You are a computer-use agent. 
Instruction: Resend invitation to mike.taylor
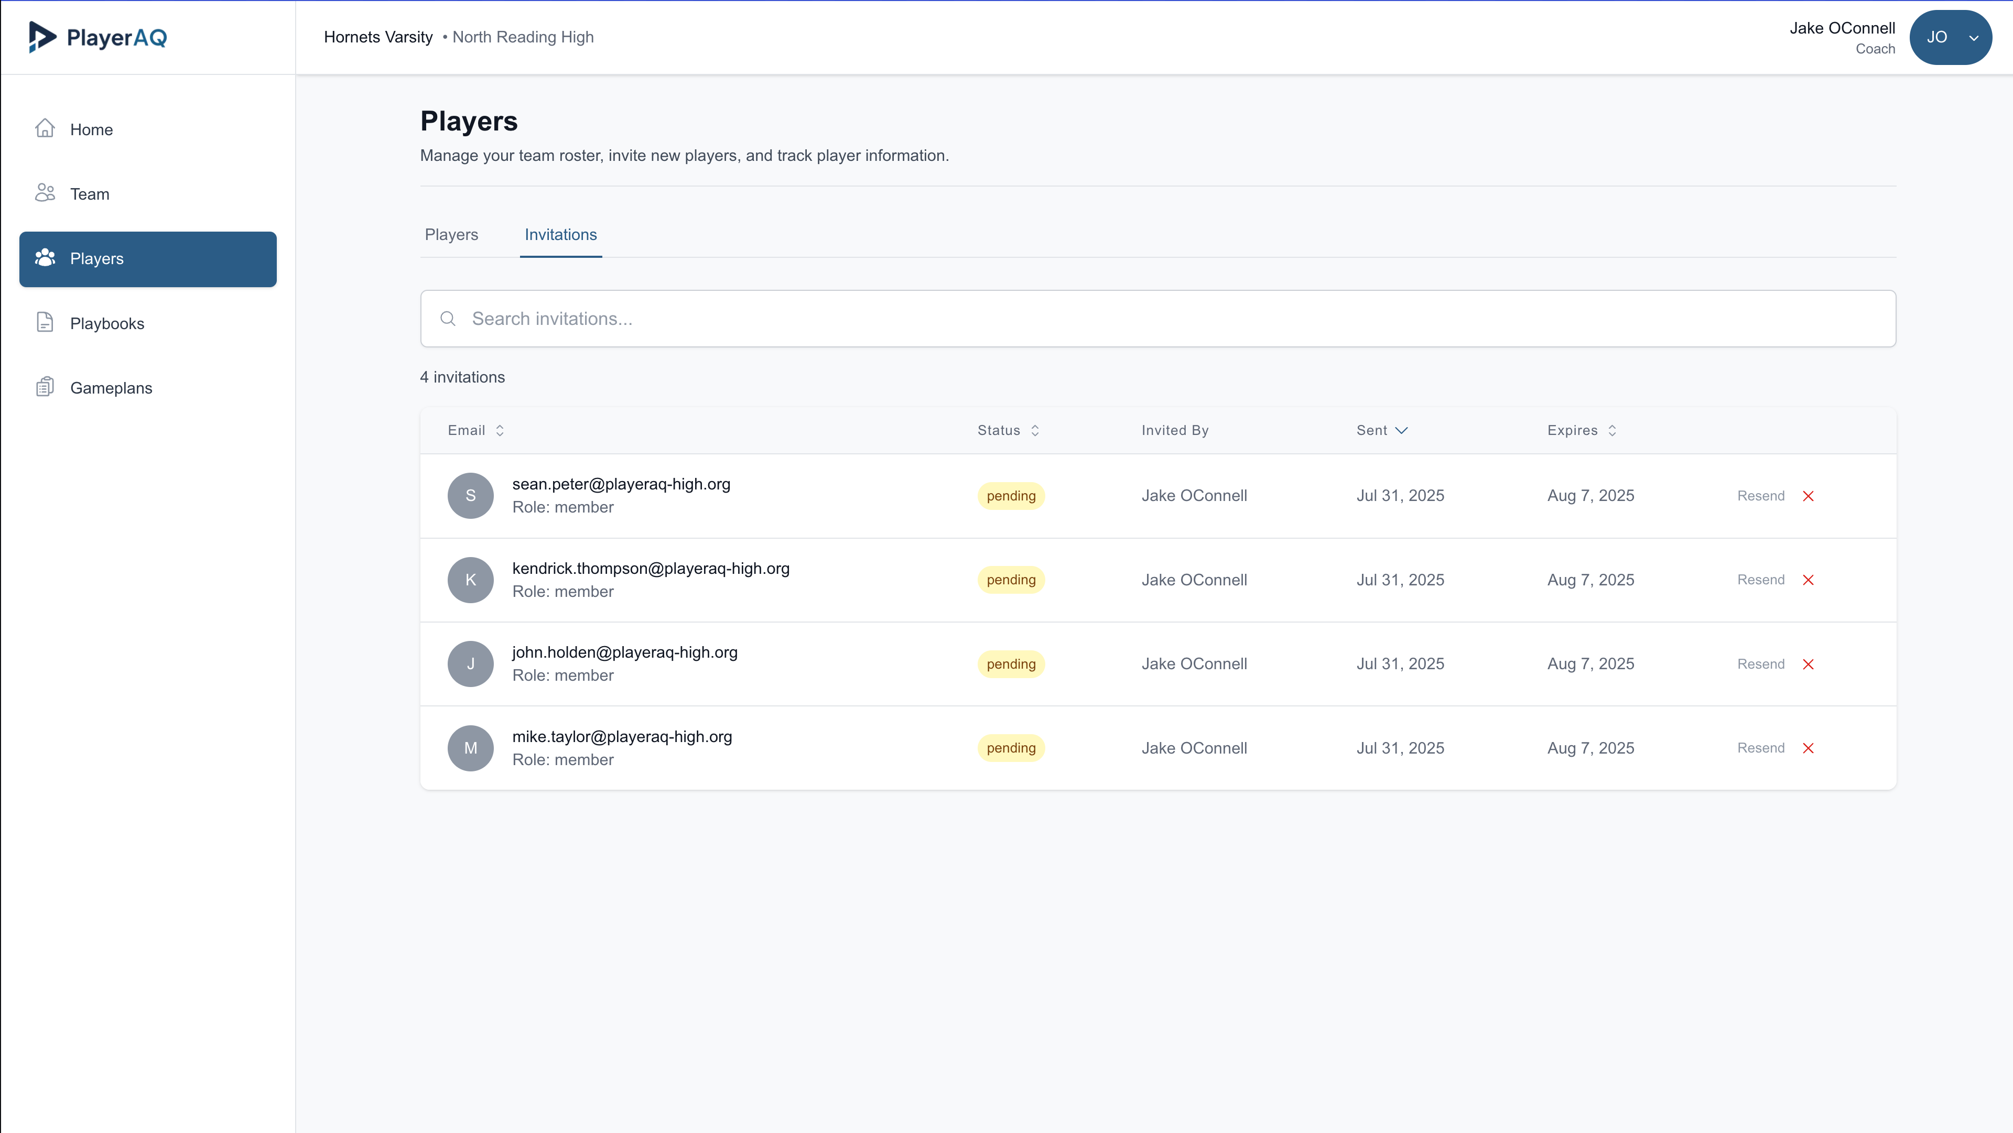click(1761, 748)
